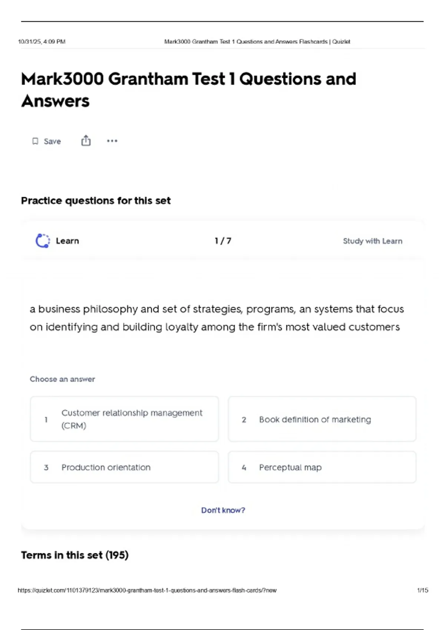The width and height of the screenshot is (445, 630).
Task: Choose answer 4 Perceptual map
Action: [x=322, y=467]
